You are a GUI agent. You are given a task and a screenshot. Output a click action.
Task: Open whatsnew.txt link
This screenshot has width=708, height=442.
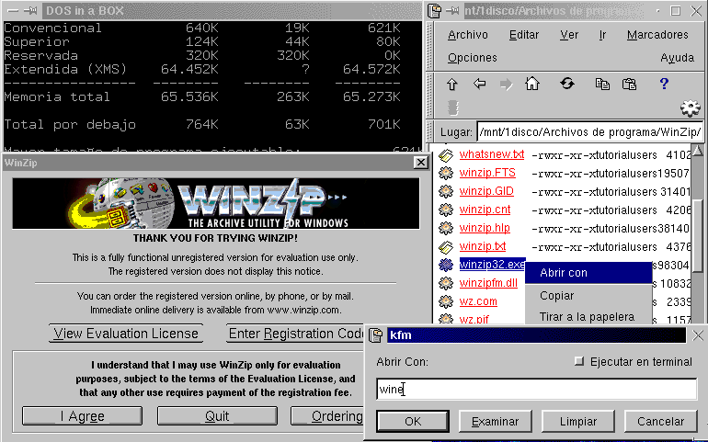492,154
